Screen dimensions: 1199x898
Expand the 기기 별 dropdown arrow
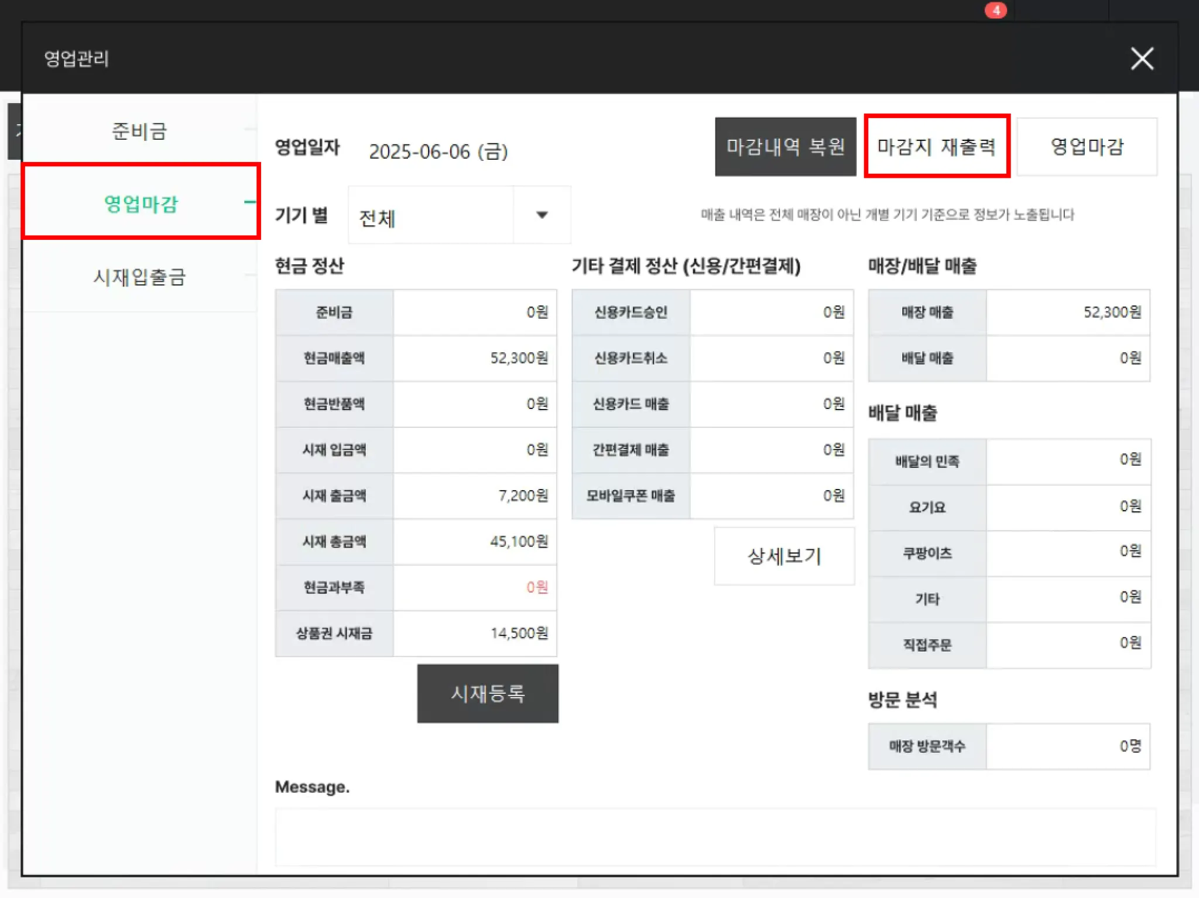click(x=542, y=215)
